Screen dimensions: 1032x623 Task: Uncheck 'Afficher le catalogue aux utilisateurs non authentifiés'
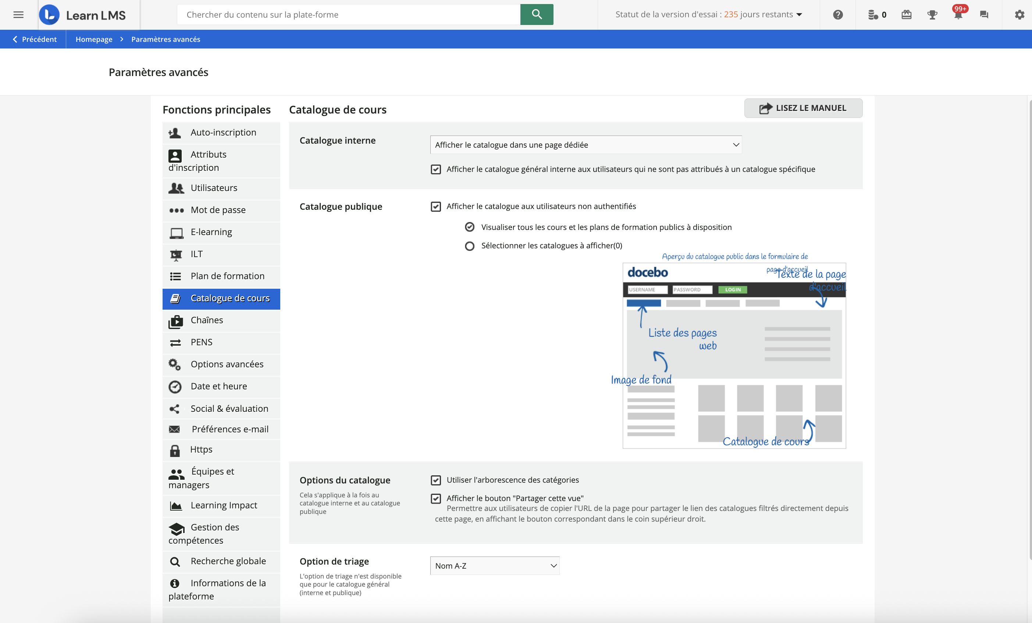coord(435,206)
